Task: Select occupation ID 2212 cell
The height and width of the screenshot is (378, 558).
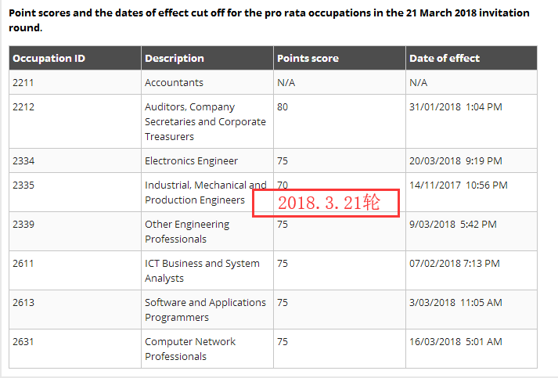Action: coord(24,106)
